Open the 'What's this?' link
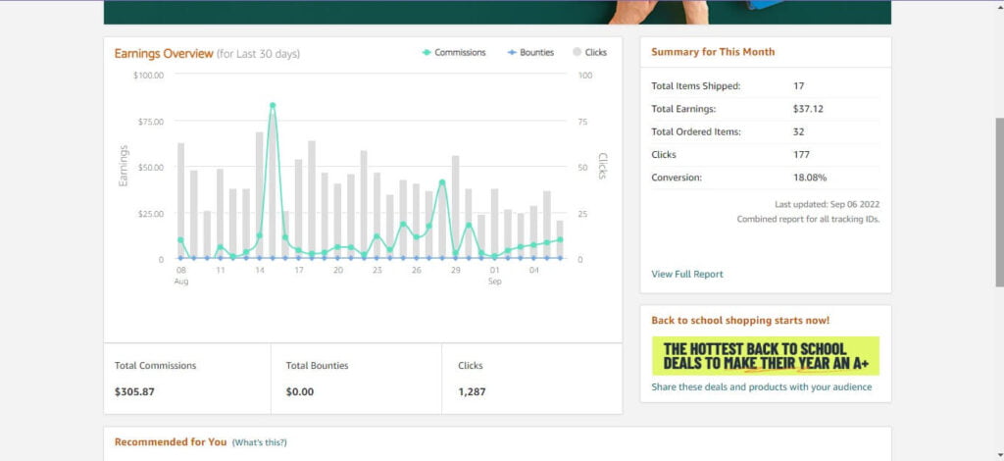This screenshot has height=461, width=1004. [x=259, y=442]
